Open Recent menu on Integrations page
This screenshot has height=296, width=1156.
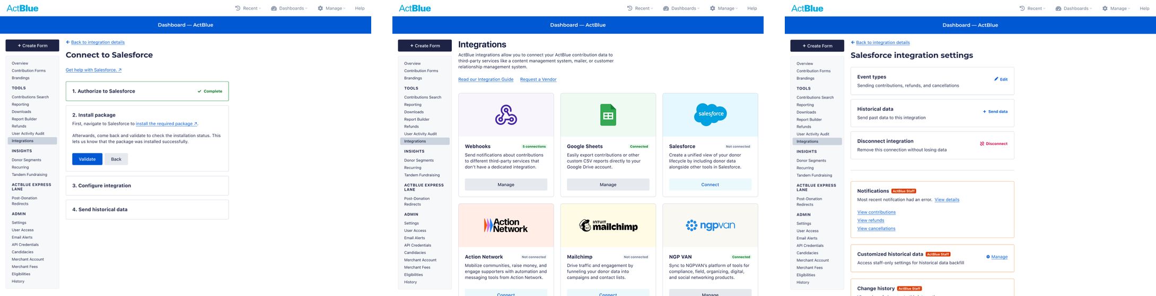(640, 8)
